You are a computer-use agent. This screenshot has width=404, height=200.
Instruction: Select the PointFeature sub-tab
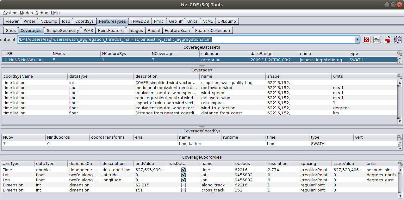click(x=110, y=31)
